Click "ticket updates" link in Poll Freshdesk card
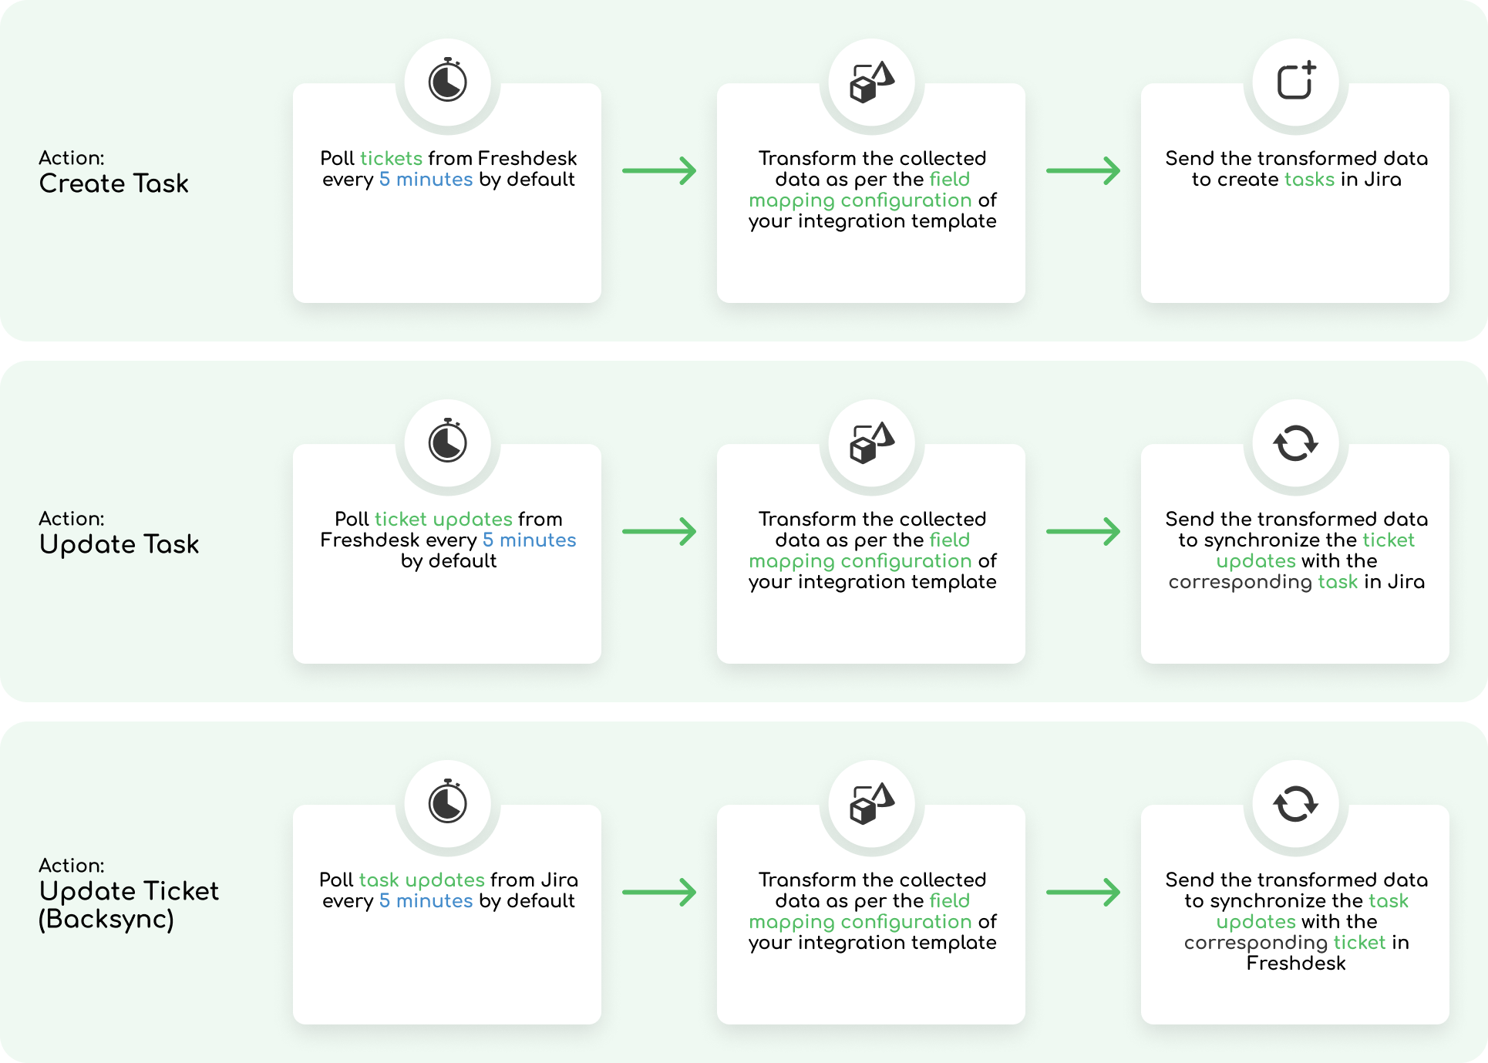The height and width of the screenshot is (1063, 1488). coord(443,519)
